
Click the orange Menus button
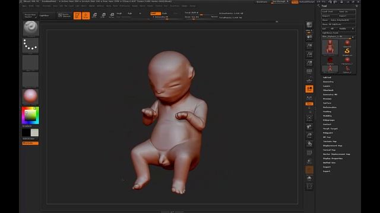tap(295, 2)
